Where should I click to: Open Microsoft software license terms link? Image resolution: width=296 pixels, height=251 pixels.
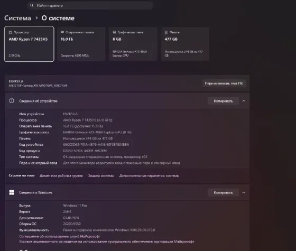tap(106, 241)
